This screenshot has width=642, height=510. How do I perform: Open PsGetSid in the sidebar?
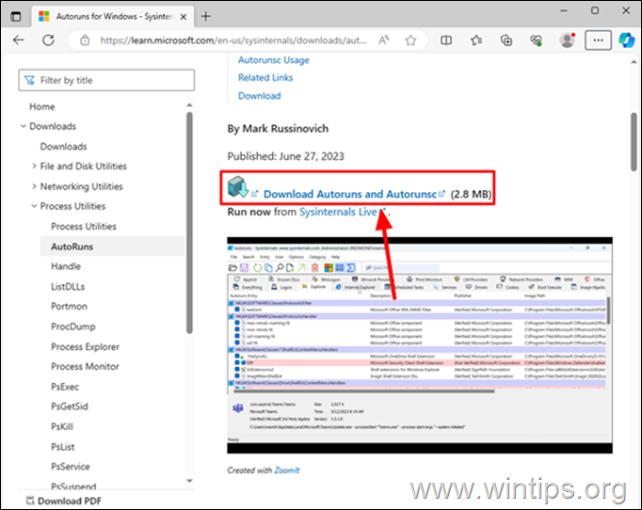(x=70, y=406)
